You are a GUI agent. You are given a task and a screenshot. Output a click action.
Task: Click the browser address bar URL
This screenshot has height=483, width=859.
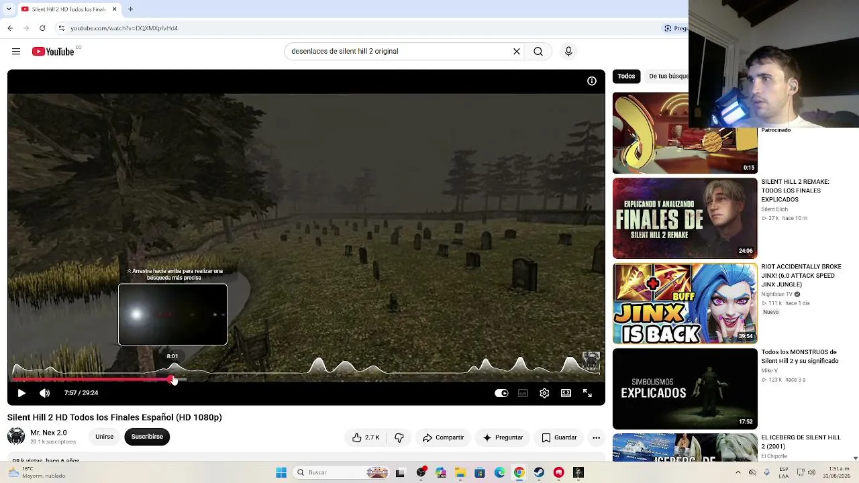(x=124, y=28)
